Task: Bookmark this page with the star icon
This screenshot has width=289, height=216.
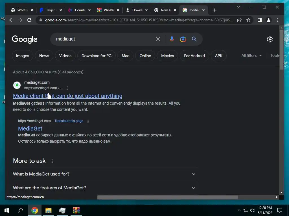Action: pos(248,20)
